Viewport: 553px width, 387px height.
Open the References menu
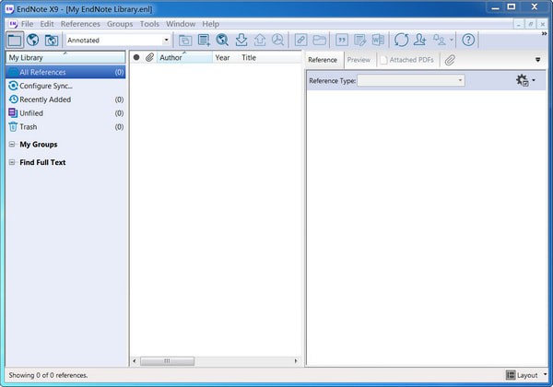click(x=80, y=23)
